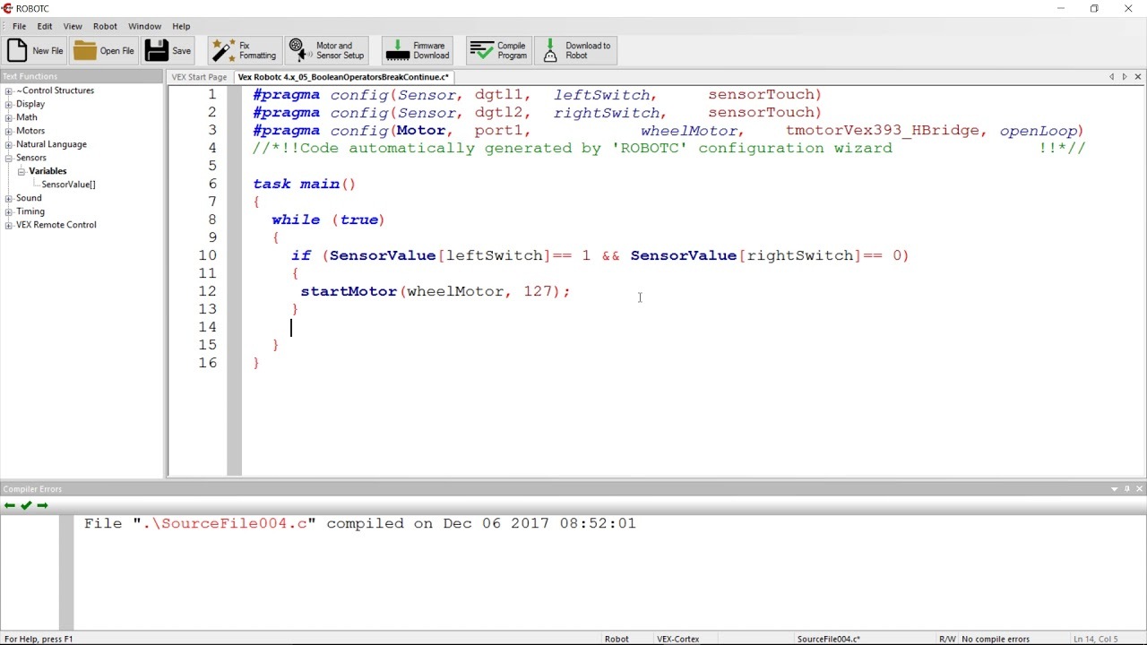Run the Fix Formatting tool
This screenshot has width=1147, height=645.
coord(244,51)
